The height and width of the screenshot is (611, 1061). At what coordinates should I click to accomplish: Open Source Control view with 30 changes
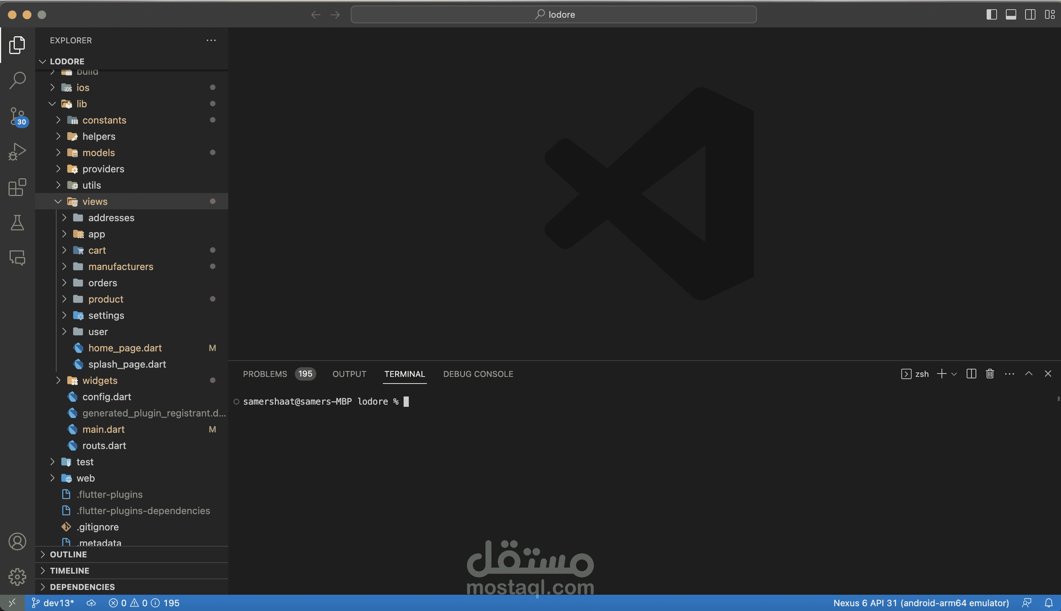[x=17, y=117]
